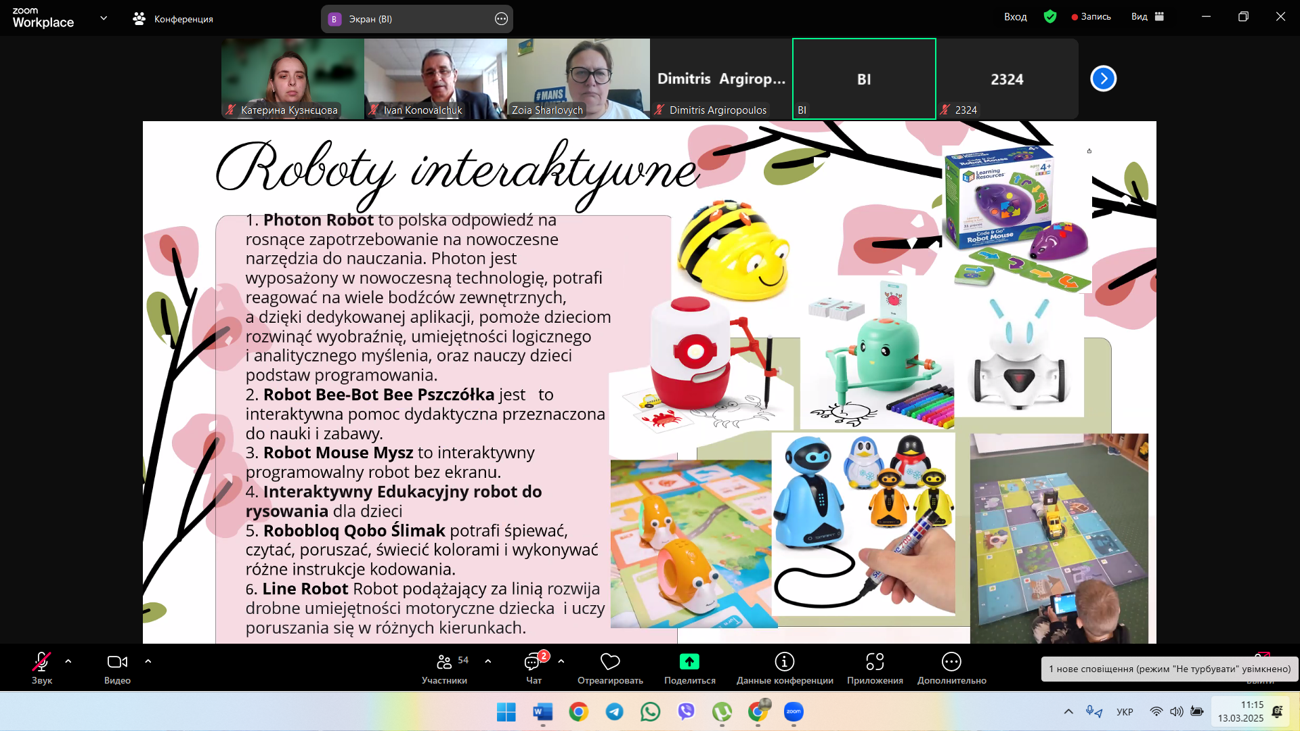Click the Вход sign-in button

click(1015, 17)
